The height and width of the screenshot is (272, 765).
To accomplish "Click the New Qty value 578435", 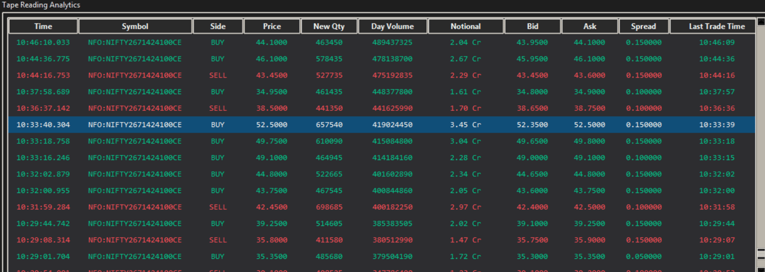I will [329, 59].
